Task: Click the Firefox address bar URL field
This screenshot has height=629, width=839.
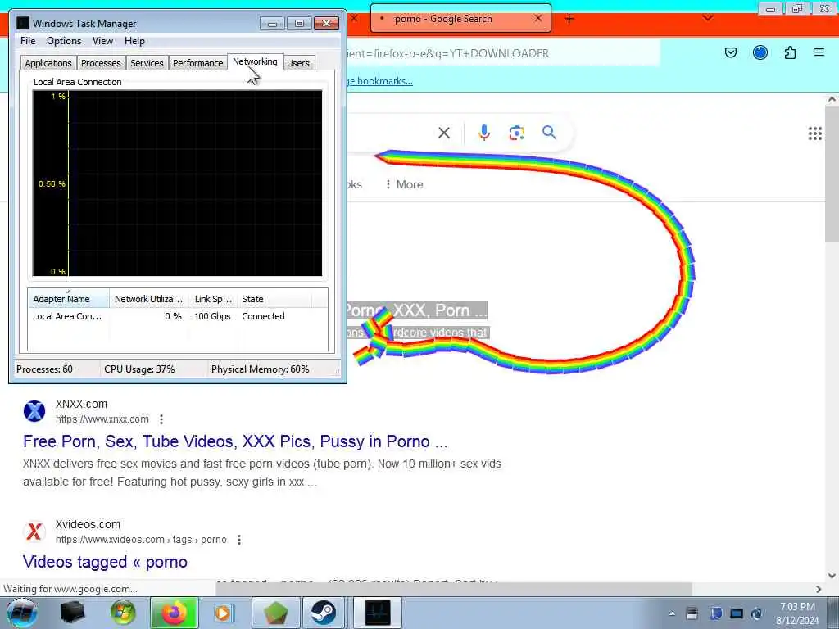Action: [x=503, y=53]
